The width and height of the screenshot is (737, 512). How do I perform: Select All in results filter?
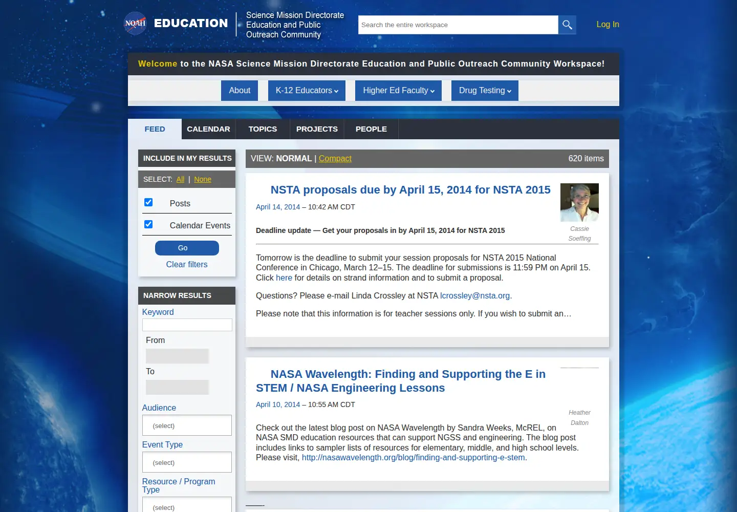point(180,179)
